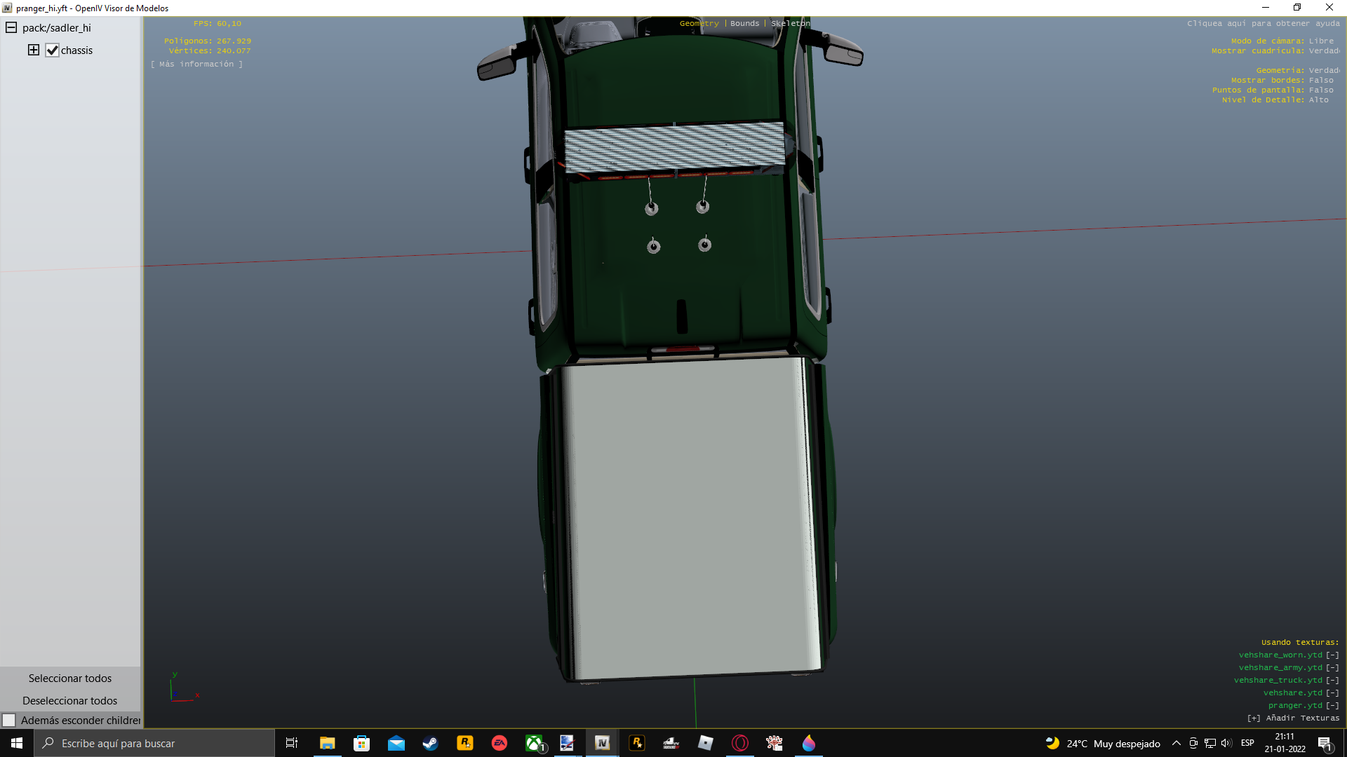Click the Windows search input field

point(154,743)
